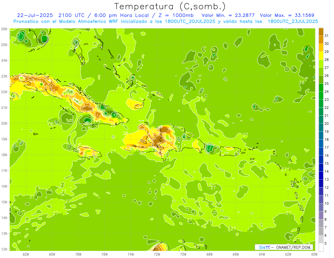
Task: Select the date 22-Jul-2025 in header
Action: (x=35, y=15)
